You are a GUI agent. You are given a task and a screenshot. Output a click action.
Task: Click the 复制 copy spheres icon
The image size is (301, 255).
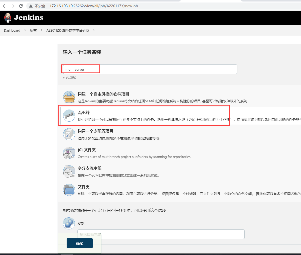(x=69, y=223)
